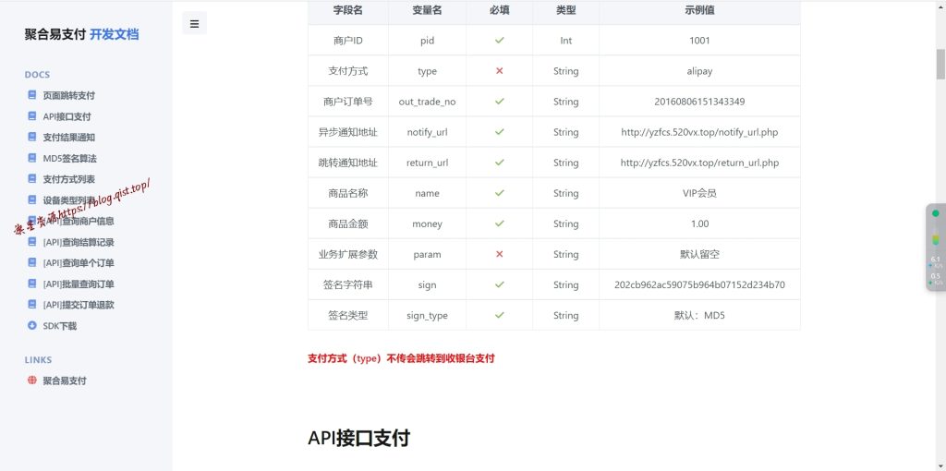
Task: Click the green dot on floating widget
Action: [935, 213]
